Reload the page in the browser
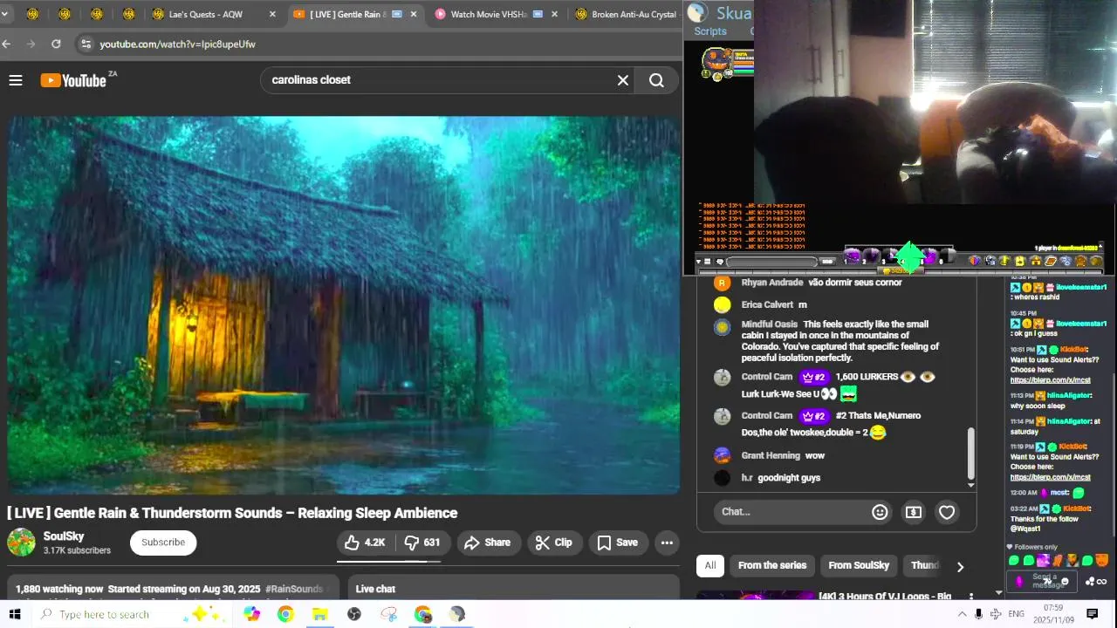The image size is (1117, 628). (x=56, y=44)
